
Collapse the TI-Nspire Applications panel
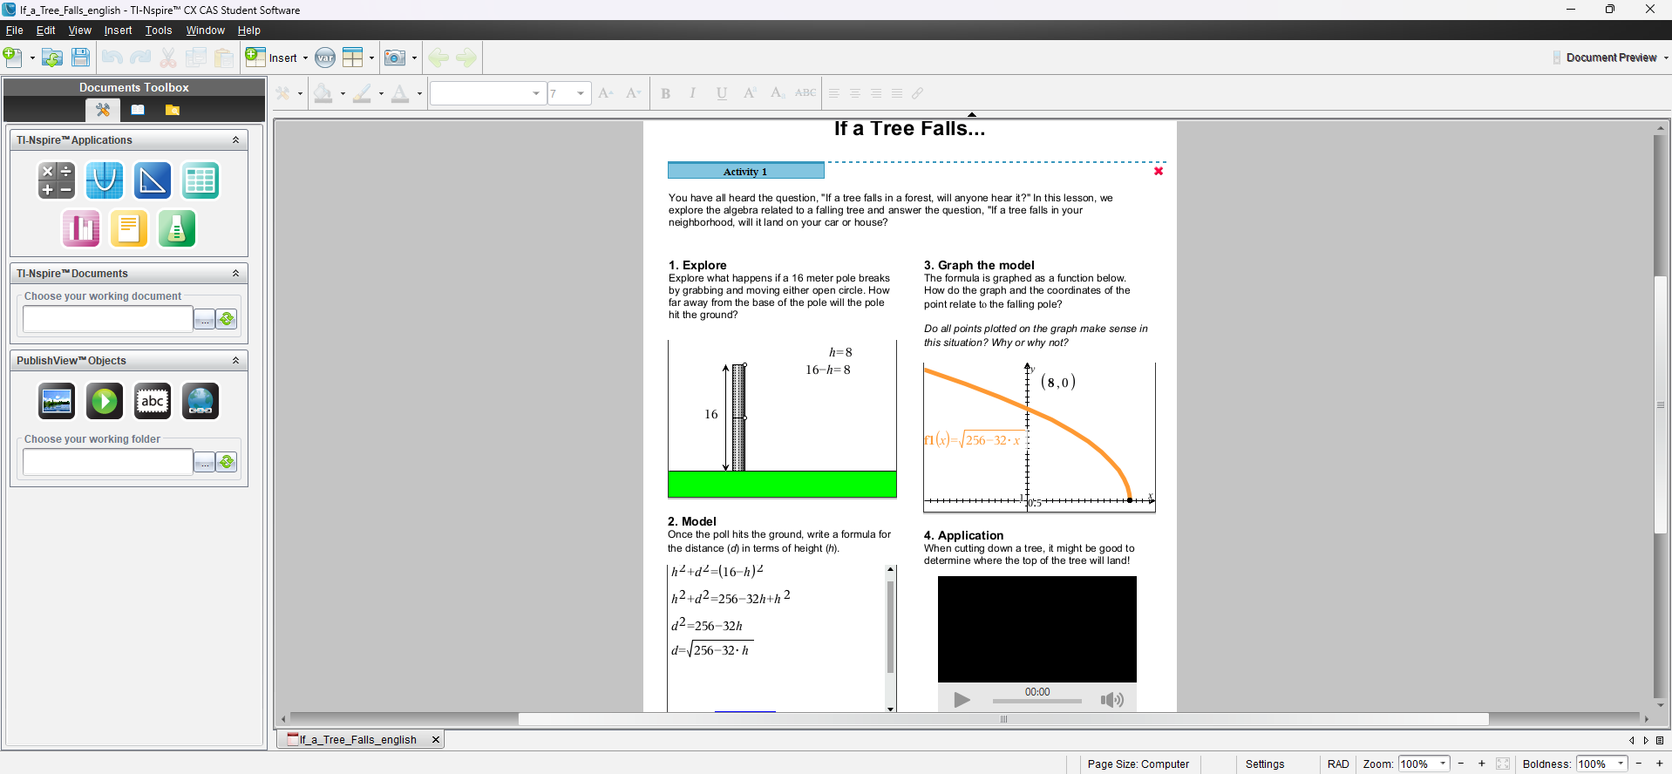[x=235, y=140]
